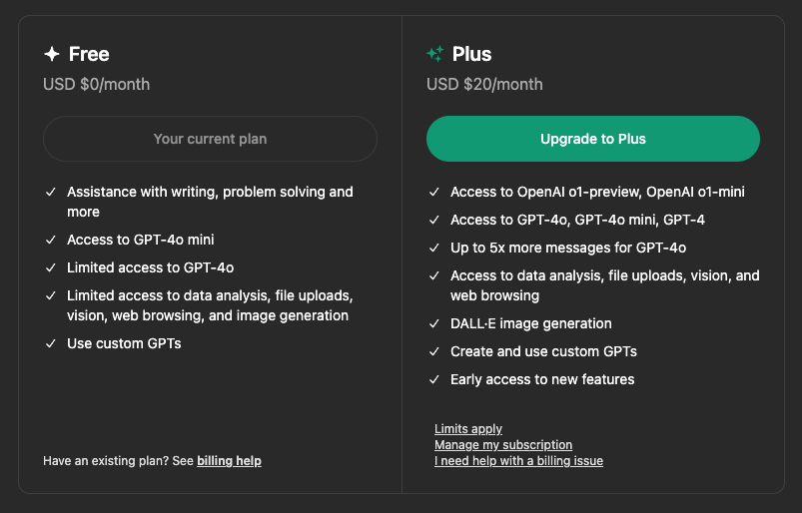Viewport: 802px width, 513px height.
Task: Click the checkmark next to "Use custom GPTs"
Action: pyautogui.click(x=50, y=343)
